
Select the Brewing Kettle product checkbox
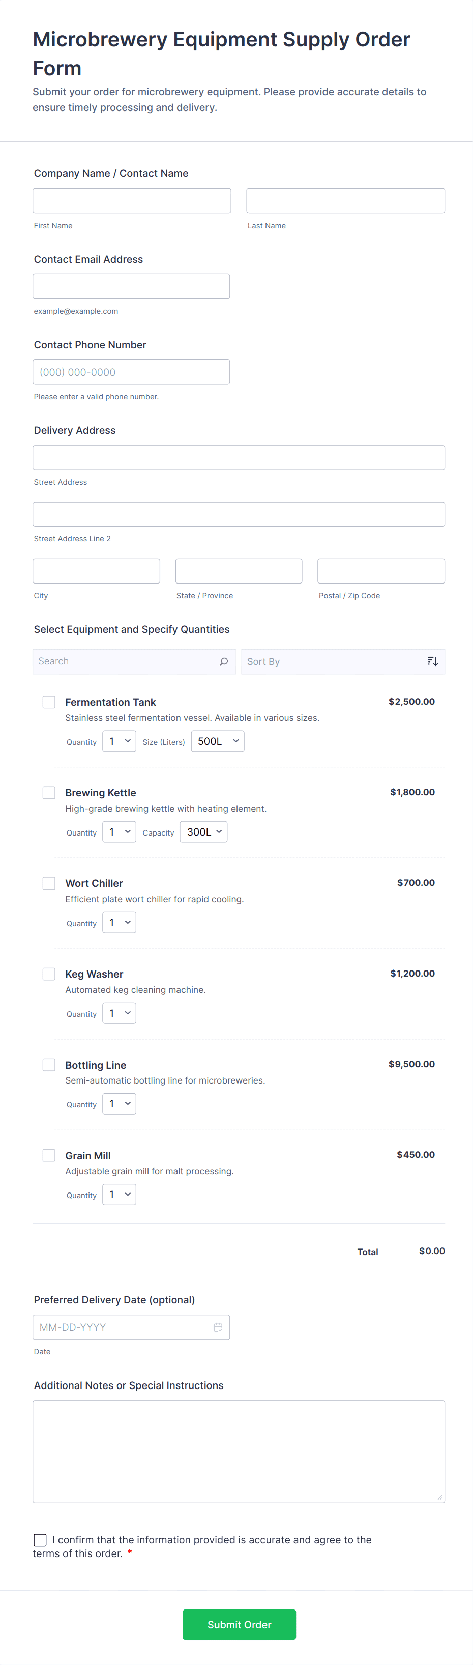(49, 792)
